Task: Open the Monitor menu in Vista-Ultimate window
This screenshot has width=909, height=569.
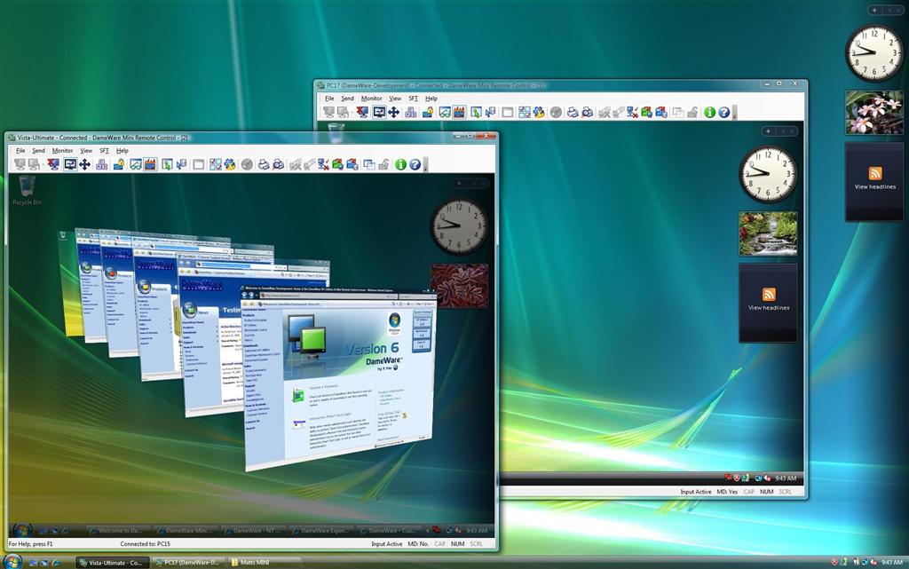Action: 62,151
